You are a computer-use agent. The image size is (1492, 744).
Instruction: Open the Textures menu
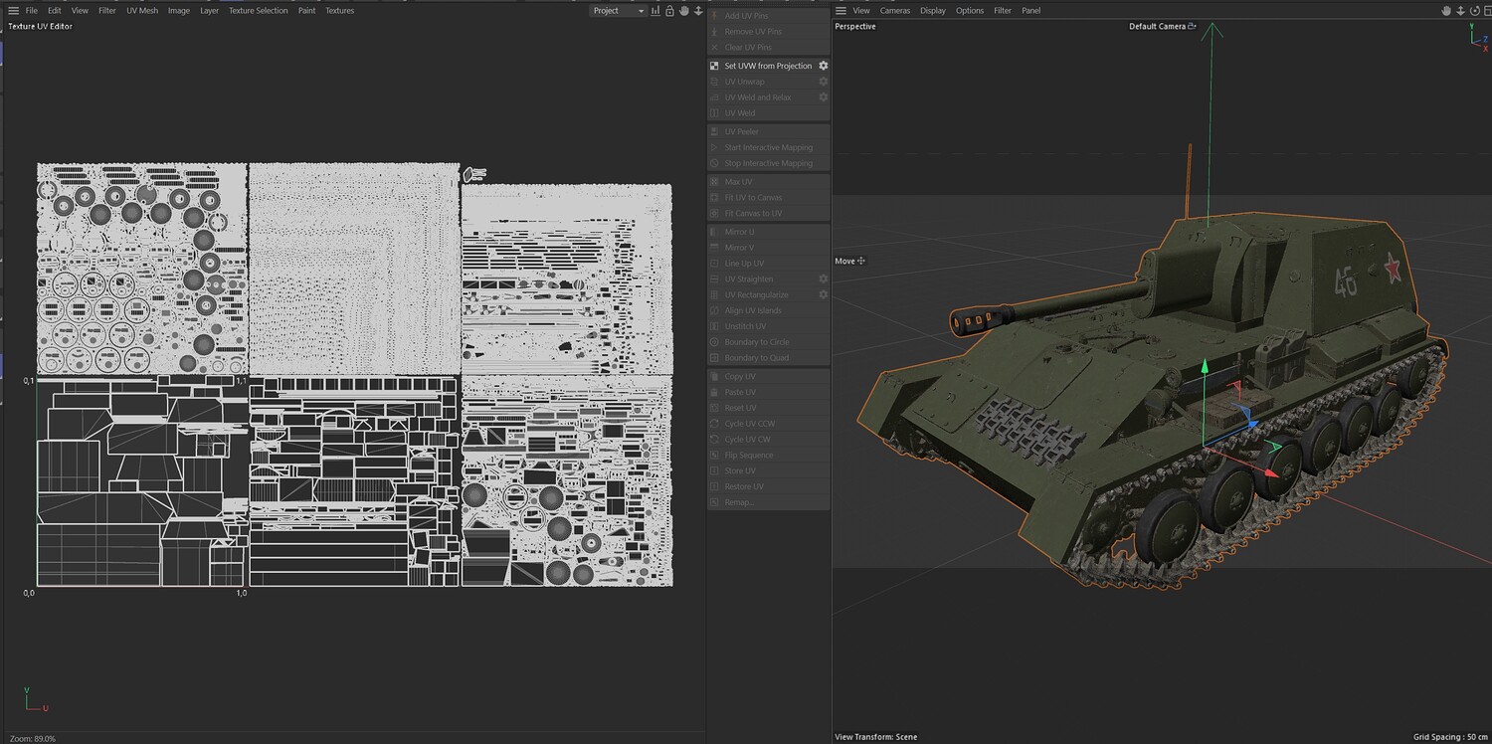(340, 11)
